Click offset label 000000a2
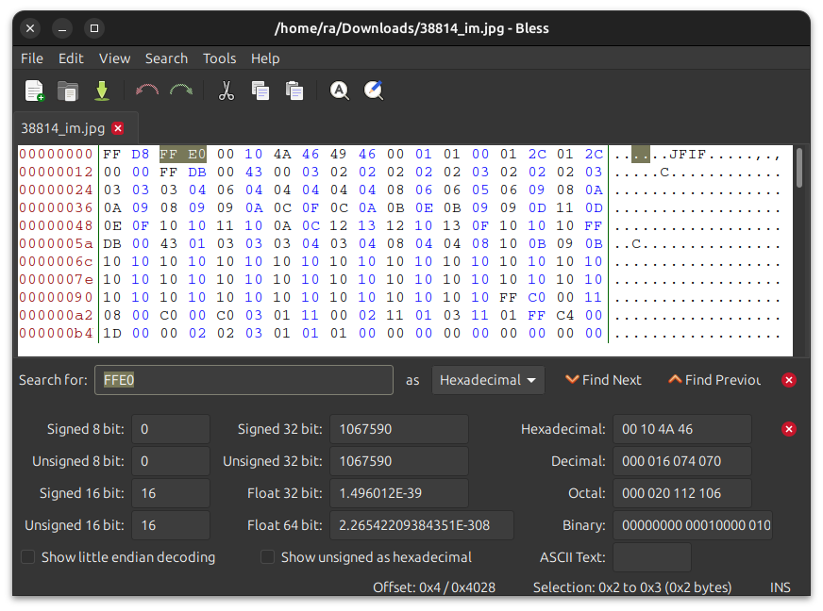 pyautogui.click(x=57, y=315)
